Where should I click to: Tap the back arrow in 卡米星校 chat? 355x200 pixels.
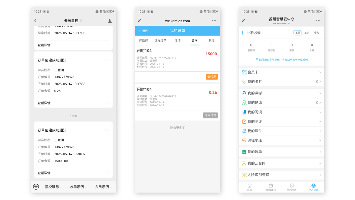point(35,21)
